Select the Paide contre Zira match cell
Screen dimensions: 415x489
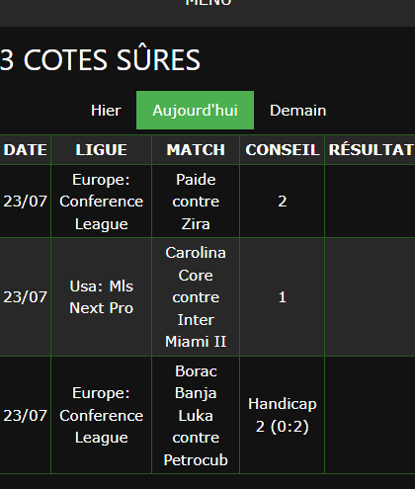click(196, 202)
